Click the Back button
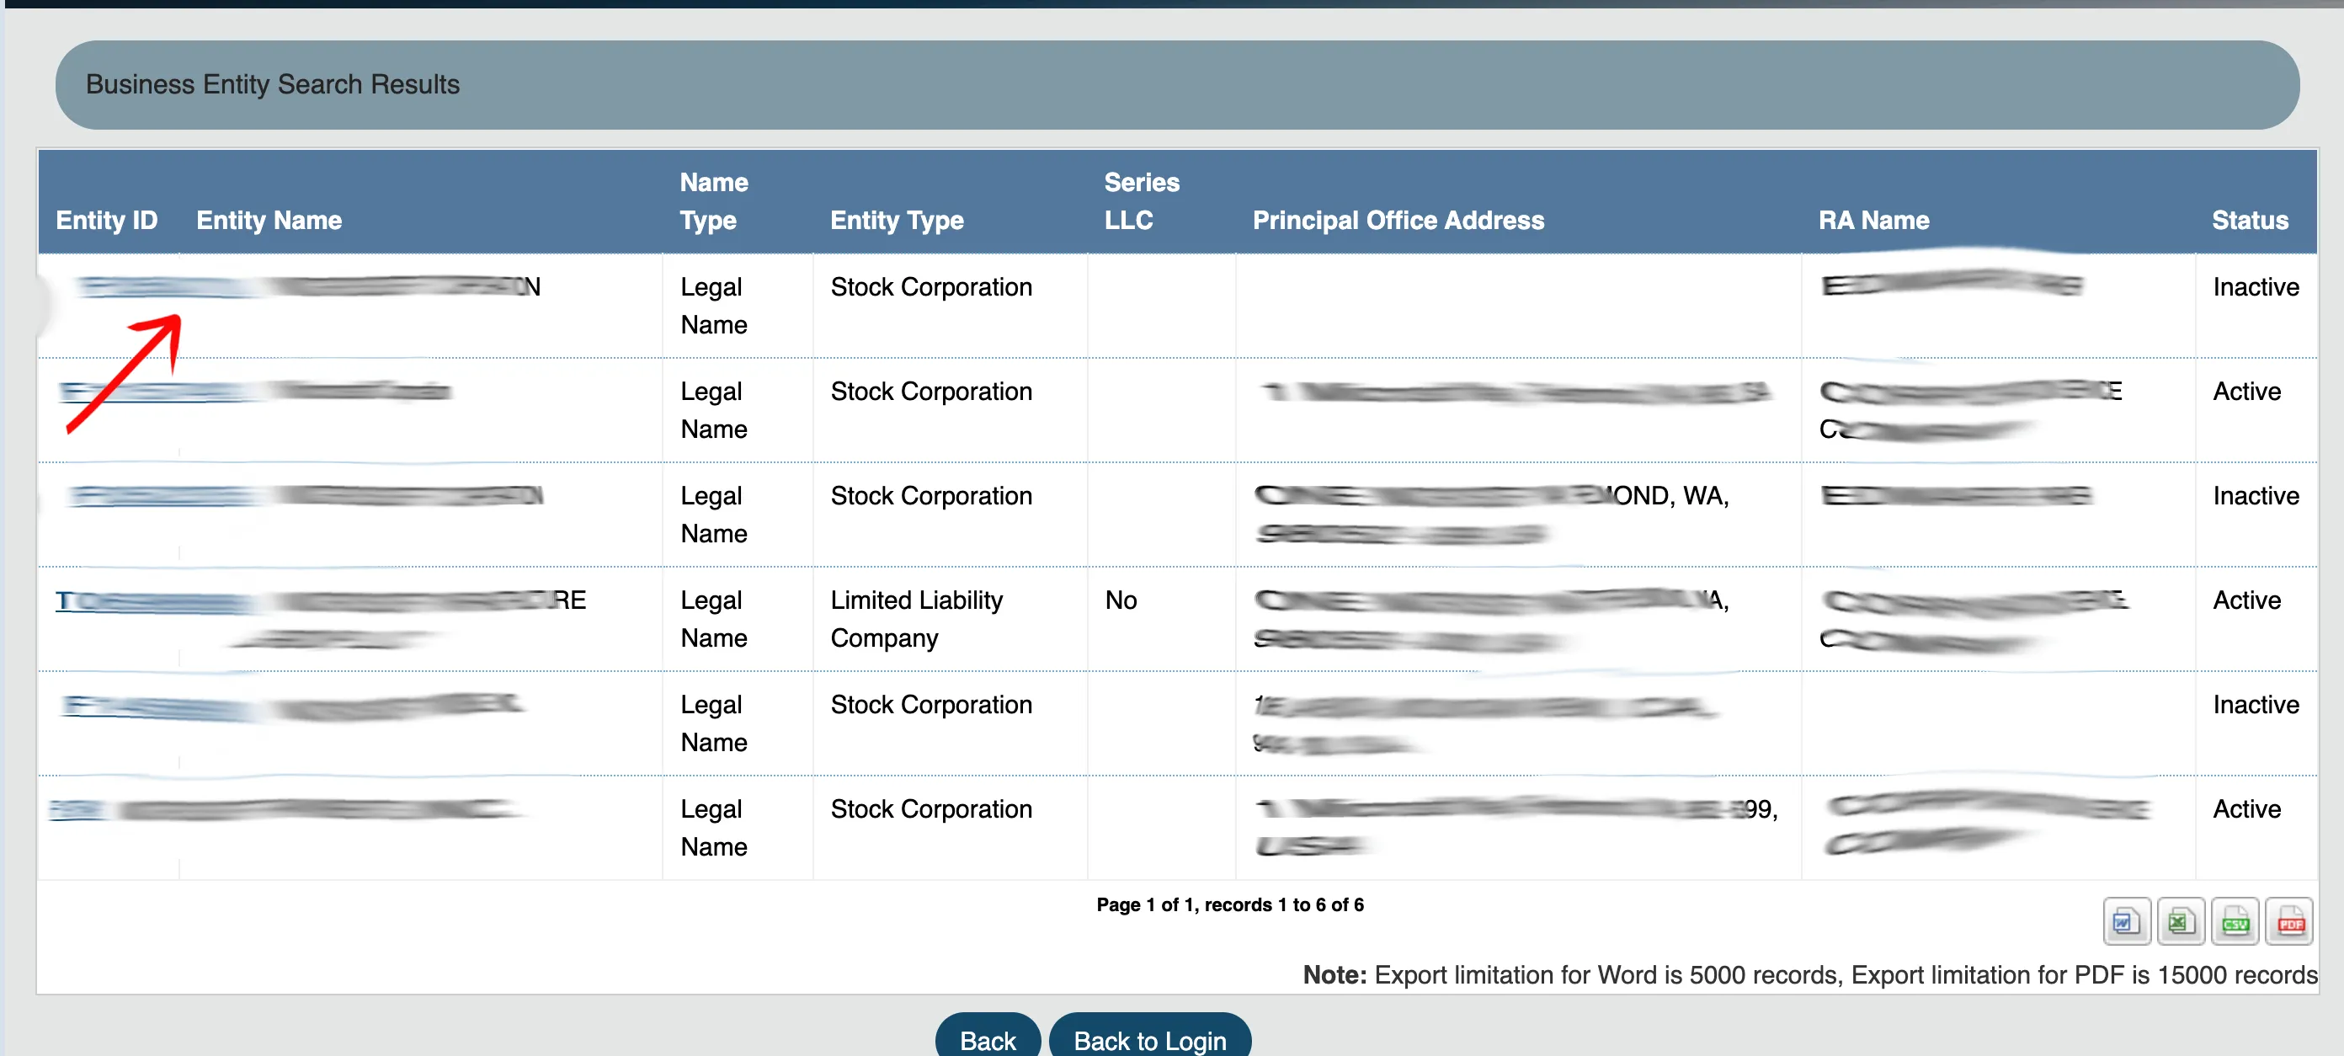The image size is (2344, 1056). coord(988,1037)
